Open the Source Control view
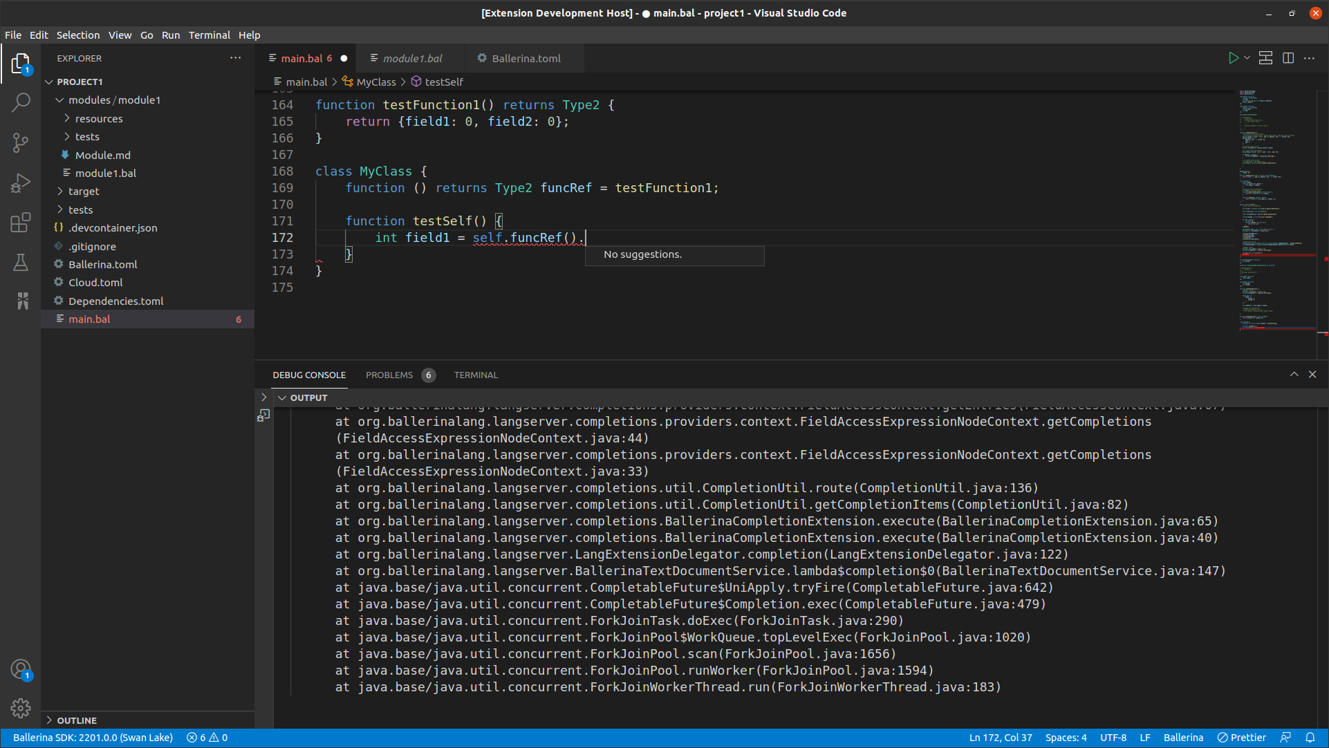Screen dimensions: 1329x748 click(x=21, y=143)
